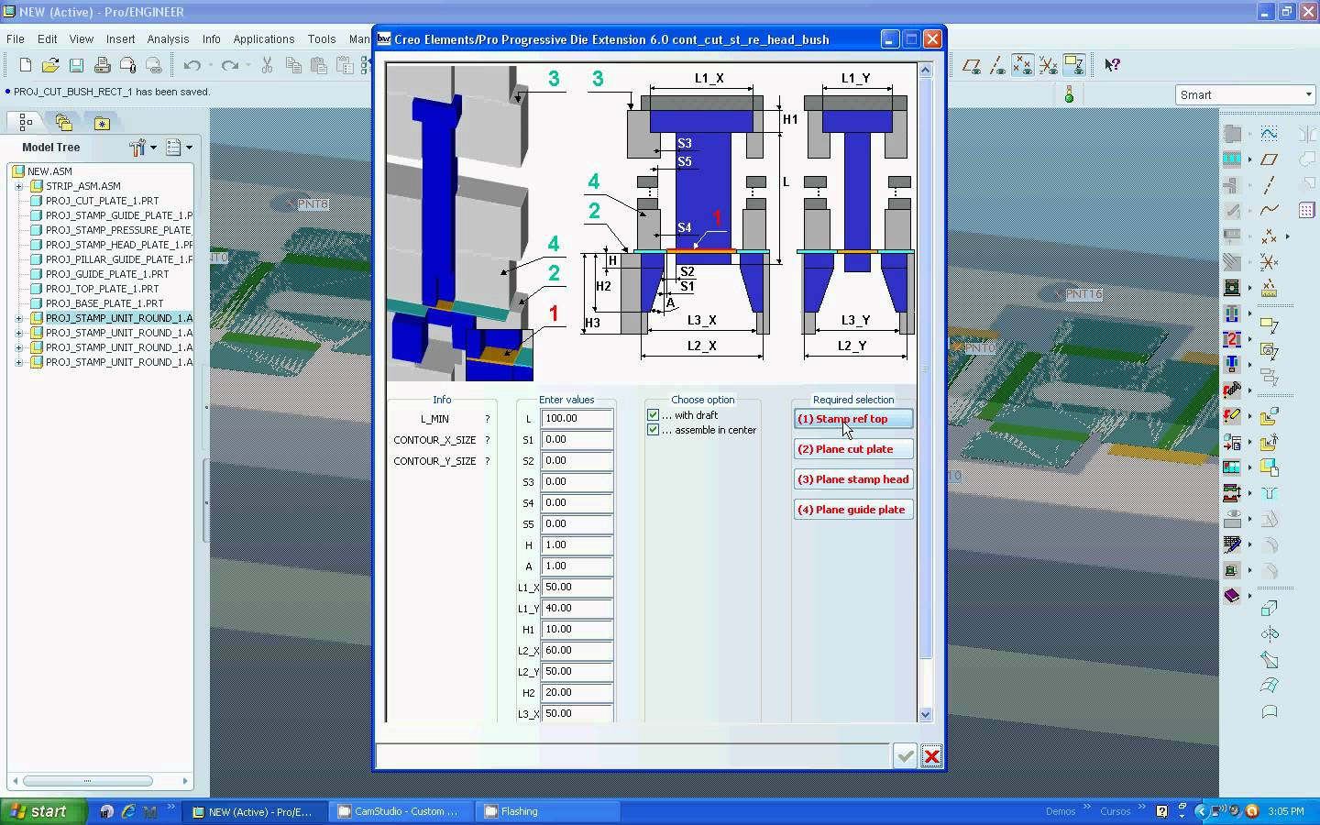Open the File menu
This screenshot has width=1320, height=825.
[x=16, y=39]
